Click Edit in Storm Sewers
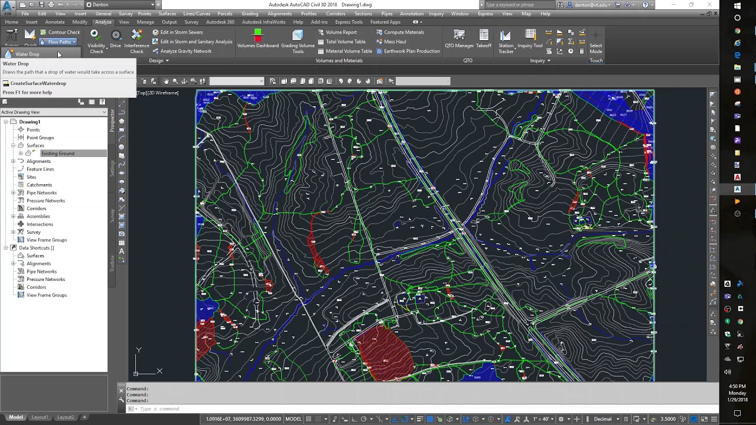 pos(178,32)
